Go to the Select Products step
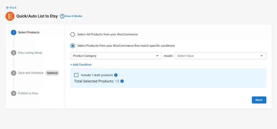The height and width of the screenshot is (129, 277). pyautogui.click(x=29, y=32)
